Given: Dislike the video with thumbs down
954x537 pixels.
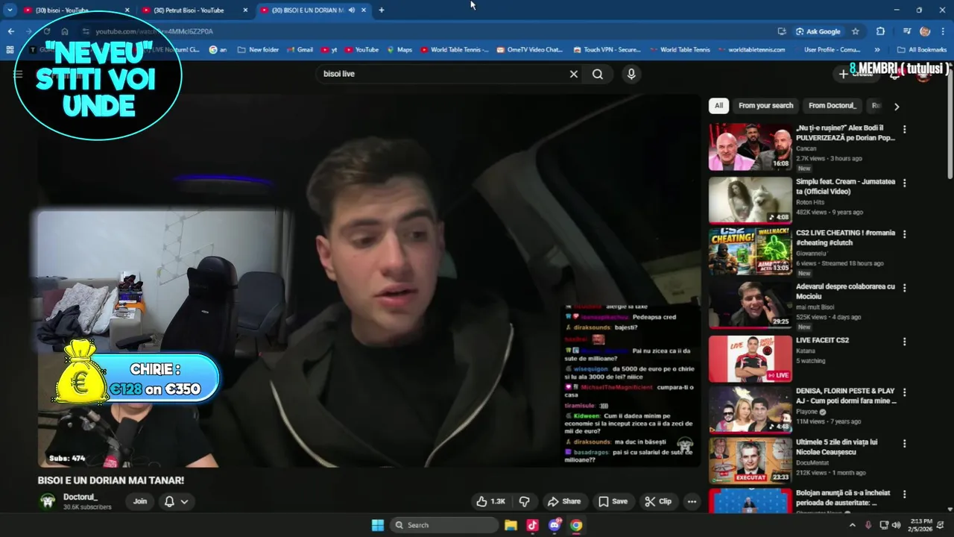Looking at the screenshot, I should point(524,501).
